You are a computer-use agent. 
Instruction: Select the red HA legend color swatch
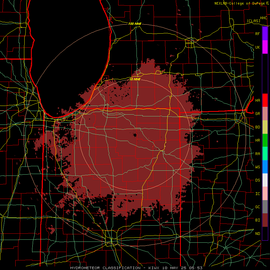pos(265,100)
